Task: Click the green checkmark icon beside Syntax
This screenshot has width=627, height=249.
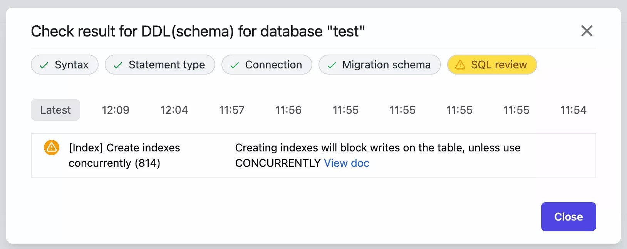Action: pos(44,65)
